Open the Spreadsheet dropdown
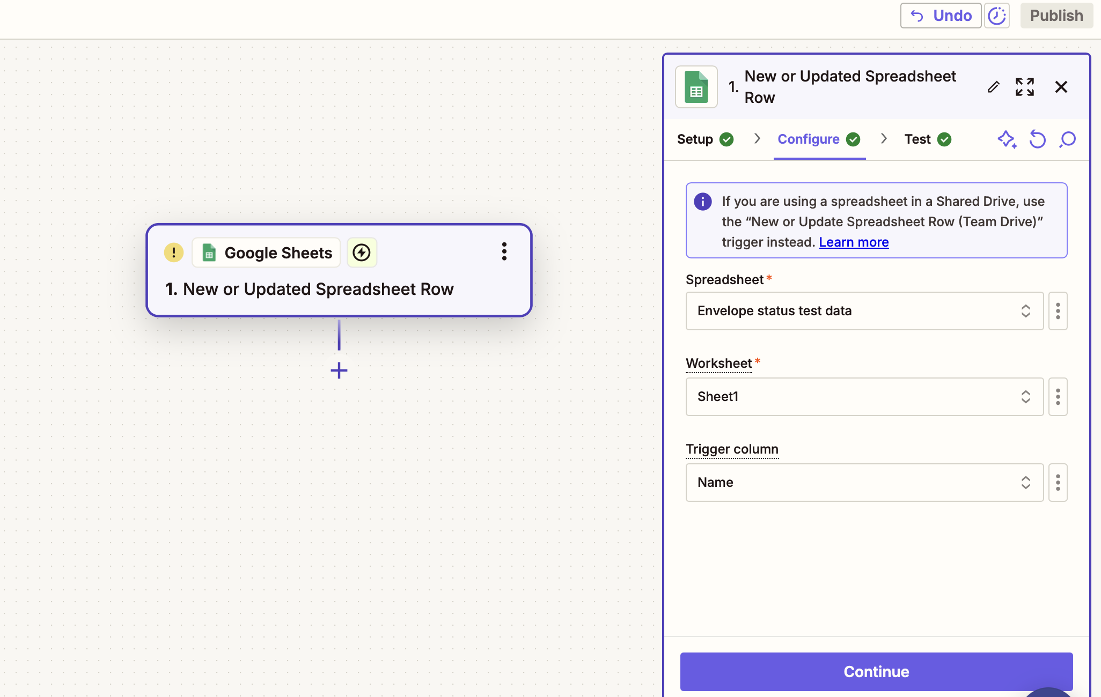Screen dimensions: 1101x697 [x=864, y=311]
